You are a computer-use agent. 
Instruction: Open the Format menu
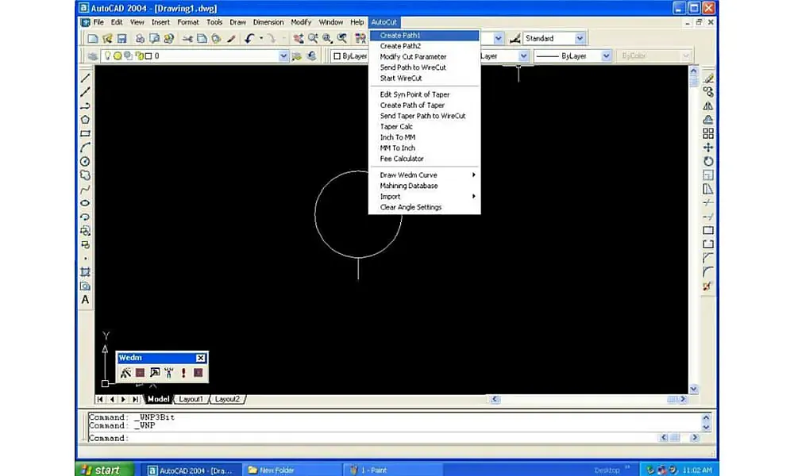[x=188, y=22]
